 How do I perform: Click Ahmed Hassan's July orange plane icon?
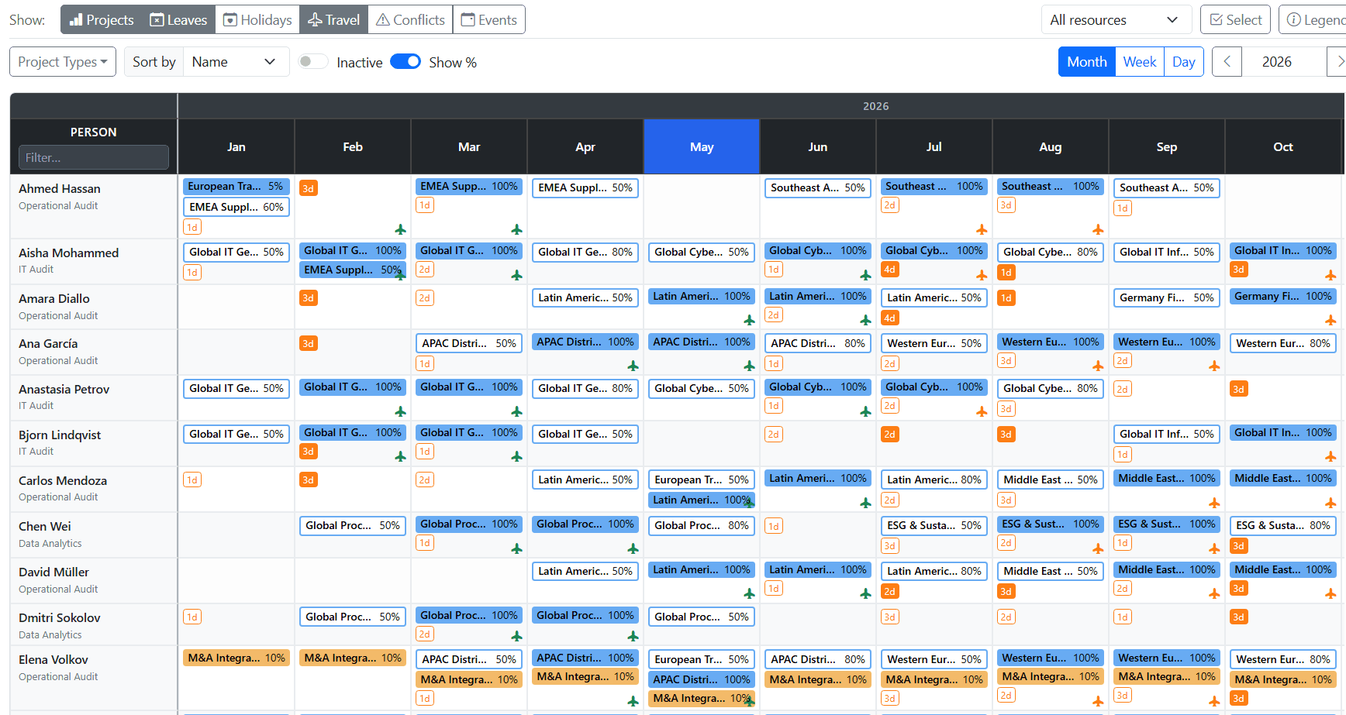[982, 229]
